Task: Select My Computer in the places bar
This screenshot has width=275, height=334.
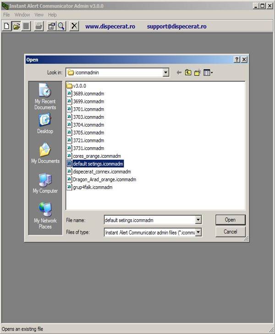Action: [45, 184]
